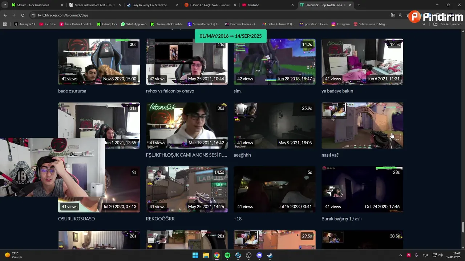The image size is (465, 261).
Task: Reload the page with the refresh icon
Action: [x=23, y=15]
